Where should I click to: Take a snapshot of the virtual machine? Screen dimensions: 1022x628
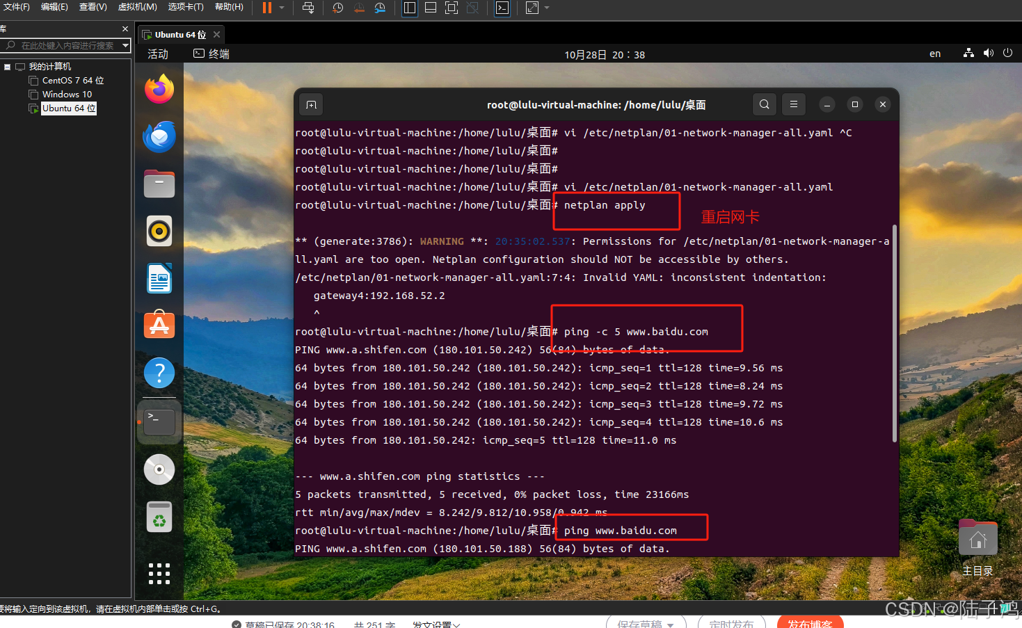tap(339, 8)
